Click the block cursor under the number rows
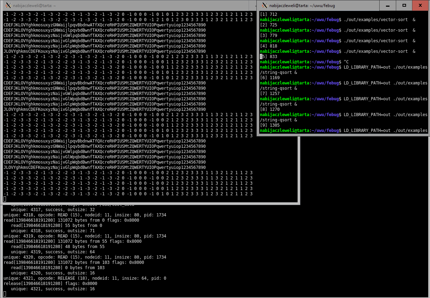The image size is (430, 298). coord(5,199)
